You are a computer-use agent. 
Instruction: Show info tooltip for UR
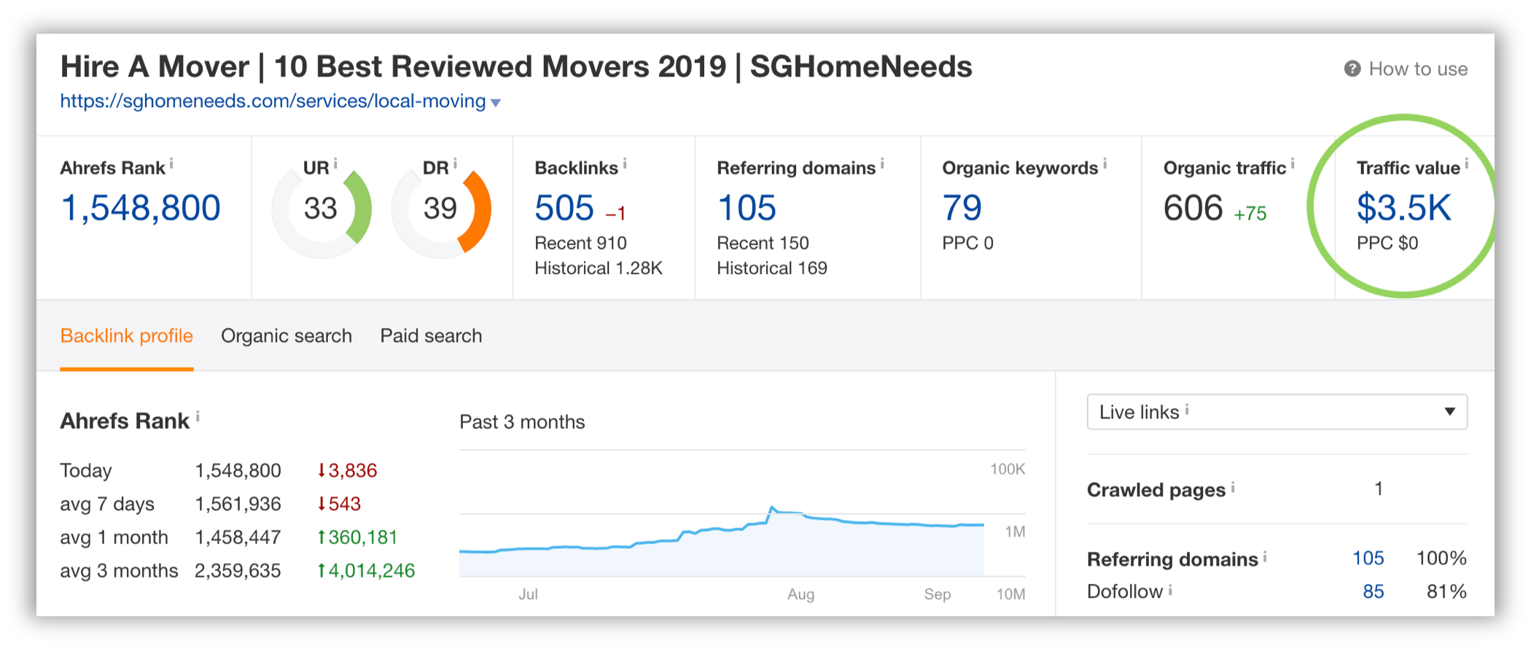pyautogui.click(x=335, y=164)
